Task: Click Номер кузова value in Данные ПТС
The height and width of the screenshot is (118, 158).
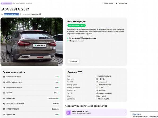Action: 104,85
